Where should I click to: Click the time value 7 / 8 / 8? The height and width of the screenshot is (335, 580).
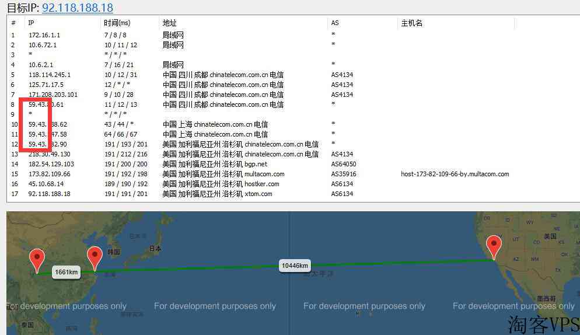pyautogui.click(x=116, y=35)
